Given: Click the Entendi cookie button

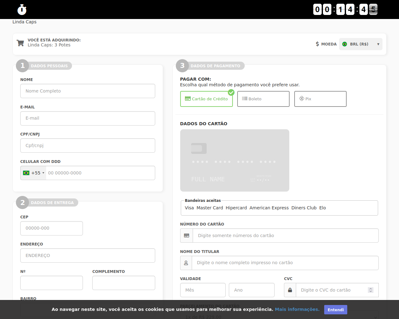Looking at the screenshot, I should point(336,310).
